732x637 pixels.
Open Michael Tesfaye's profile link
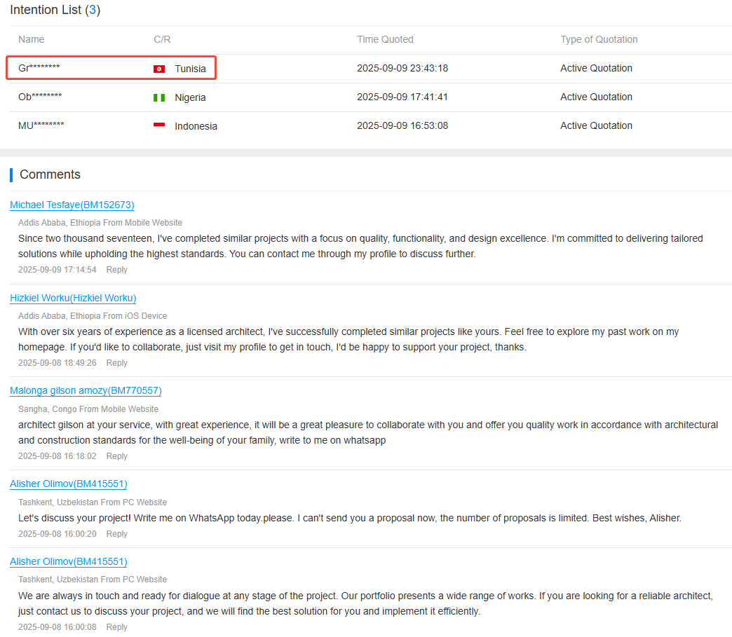(x=72, y=205)
